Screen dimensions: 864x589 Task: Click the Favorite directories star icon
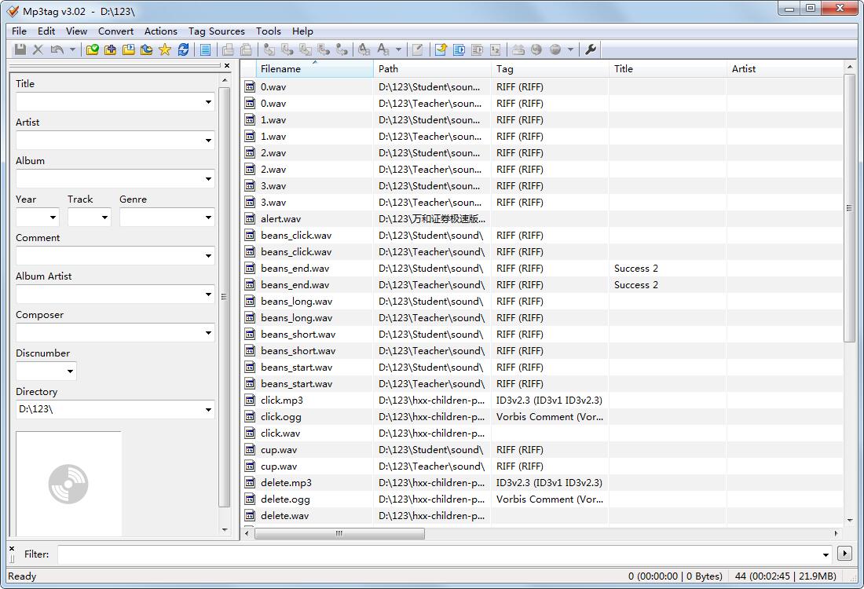pyautogui.click(x=165, y=49)
